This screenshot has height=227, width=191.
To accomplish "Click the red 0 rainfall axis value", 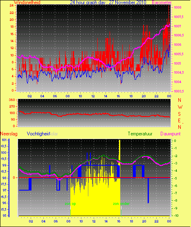I will click(x=14, y=178).
